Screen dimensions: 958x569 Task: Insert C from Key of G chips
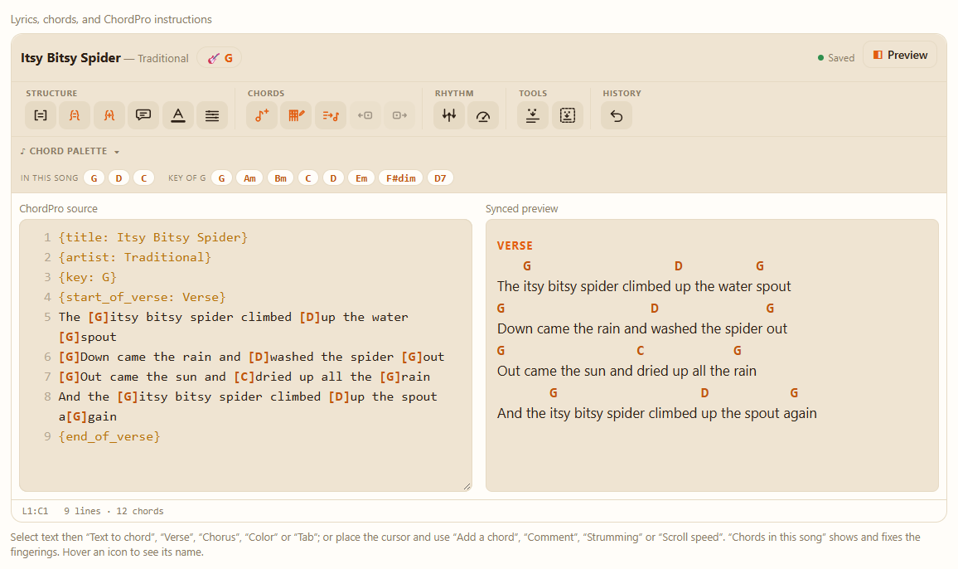(x=308, y=178)
